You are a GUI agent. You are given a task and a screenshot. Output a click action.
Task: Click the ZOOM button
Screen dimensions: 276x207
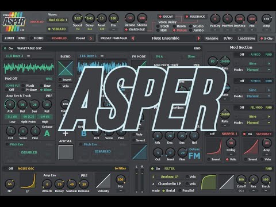coord(9,38)
